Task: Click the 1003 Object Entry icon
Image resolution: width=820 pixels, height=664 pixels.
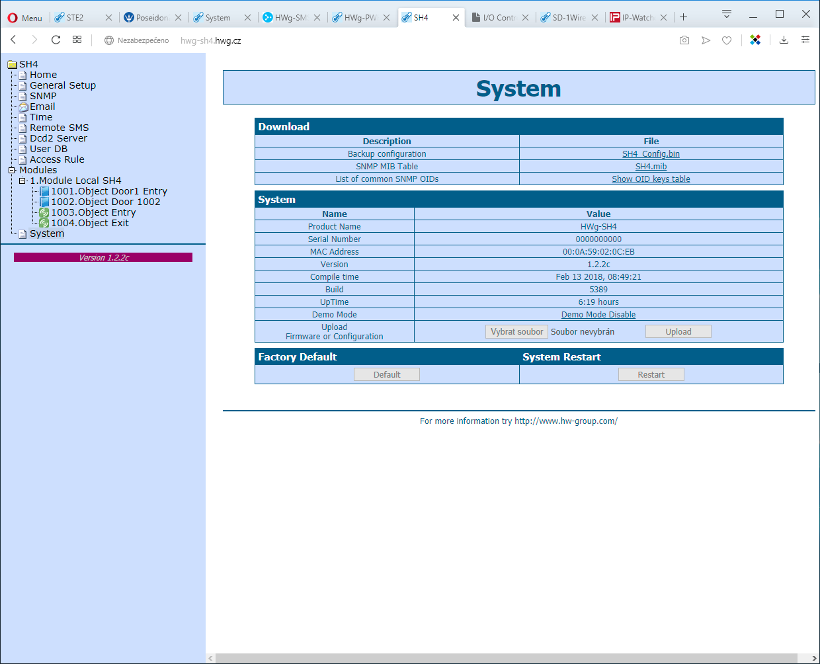Action: [44, 212]
